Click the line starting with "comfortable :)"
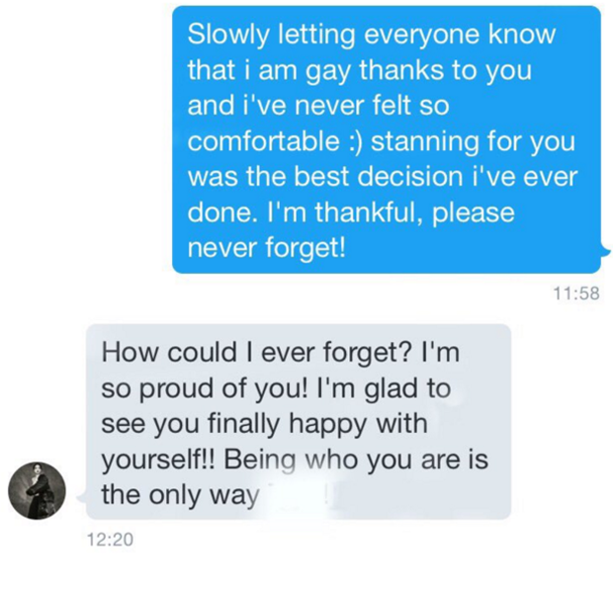Viewport: 613px width, 592px height. pyautogui.click(x=382, y=142)
